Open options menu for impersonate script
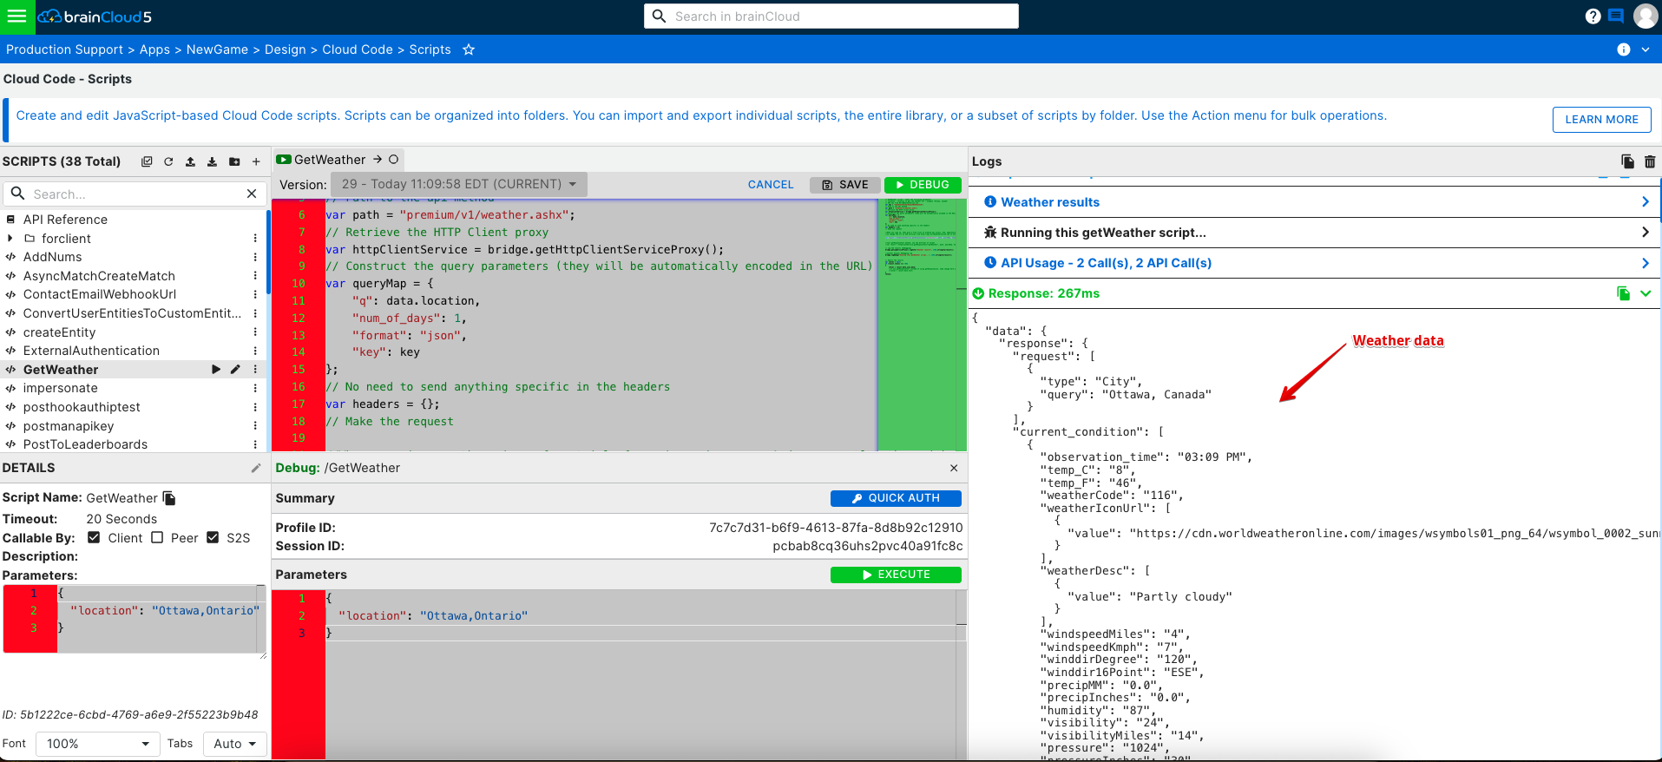This screenshot has height=762, width=1662. coord(255,388)
